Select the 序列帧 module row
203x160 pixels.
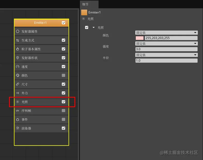41,111
